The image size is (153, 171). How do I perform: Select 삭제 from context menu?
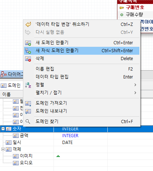[x=82, y=59]
